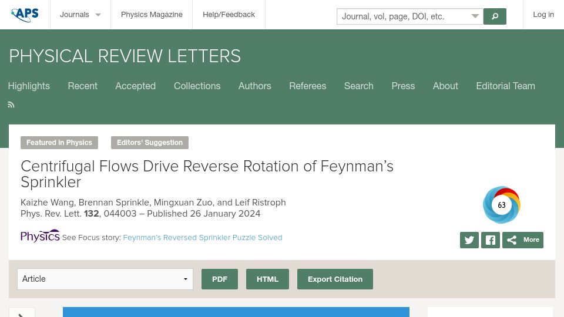Click the Featured in Physics badge
This screenshot has width=564, height=317.
tap(59, 143)
